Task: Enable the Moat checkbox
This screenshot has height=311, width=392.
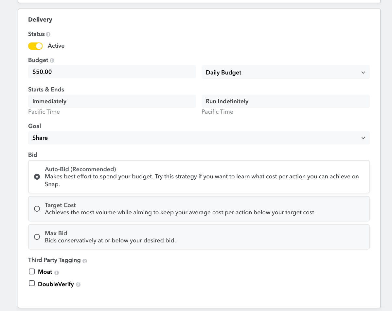Action: [32, 271]
